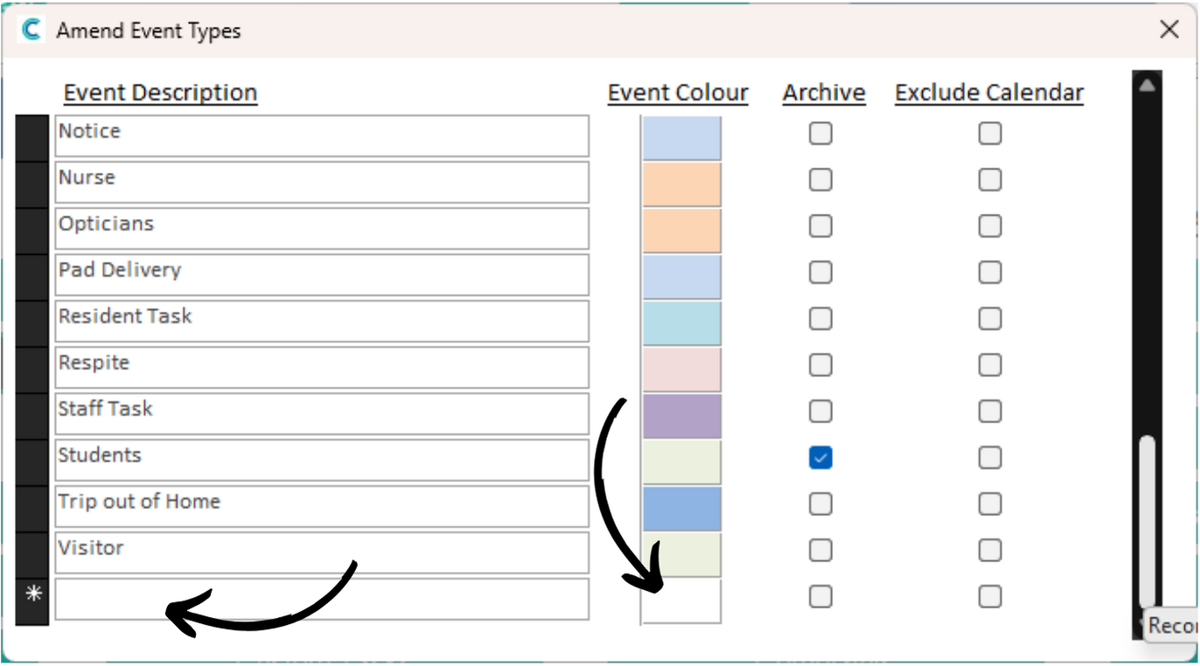Screen dimensions: 1200x666
Task: Click the Exclude Calendar column header
Action: click(x=989, y=93)
